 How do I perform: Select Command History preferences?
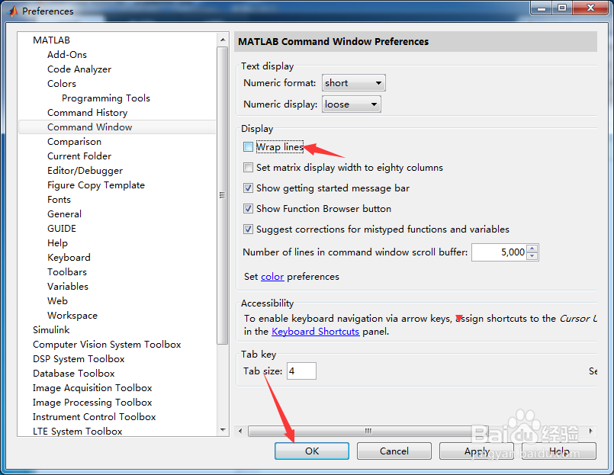(x=87, y=113)
